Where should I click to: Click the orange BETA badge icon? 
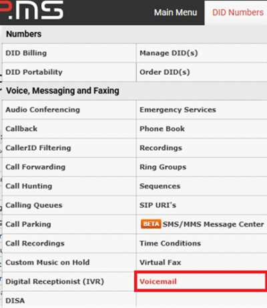click(151, 224)
